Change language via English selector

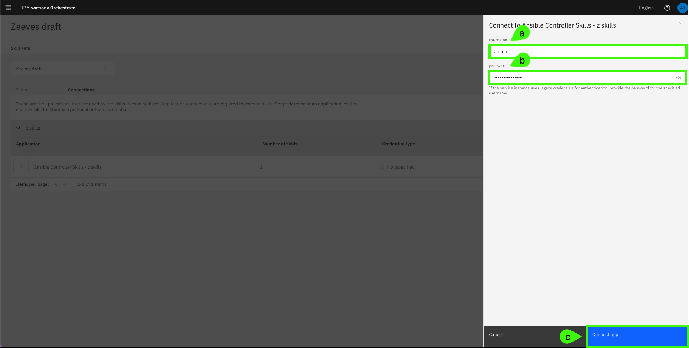click(646, 8)
